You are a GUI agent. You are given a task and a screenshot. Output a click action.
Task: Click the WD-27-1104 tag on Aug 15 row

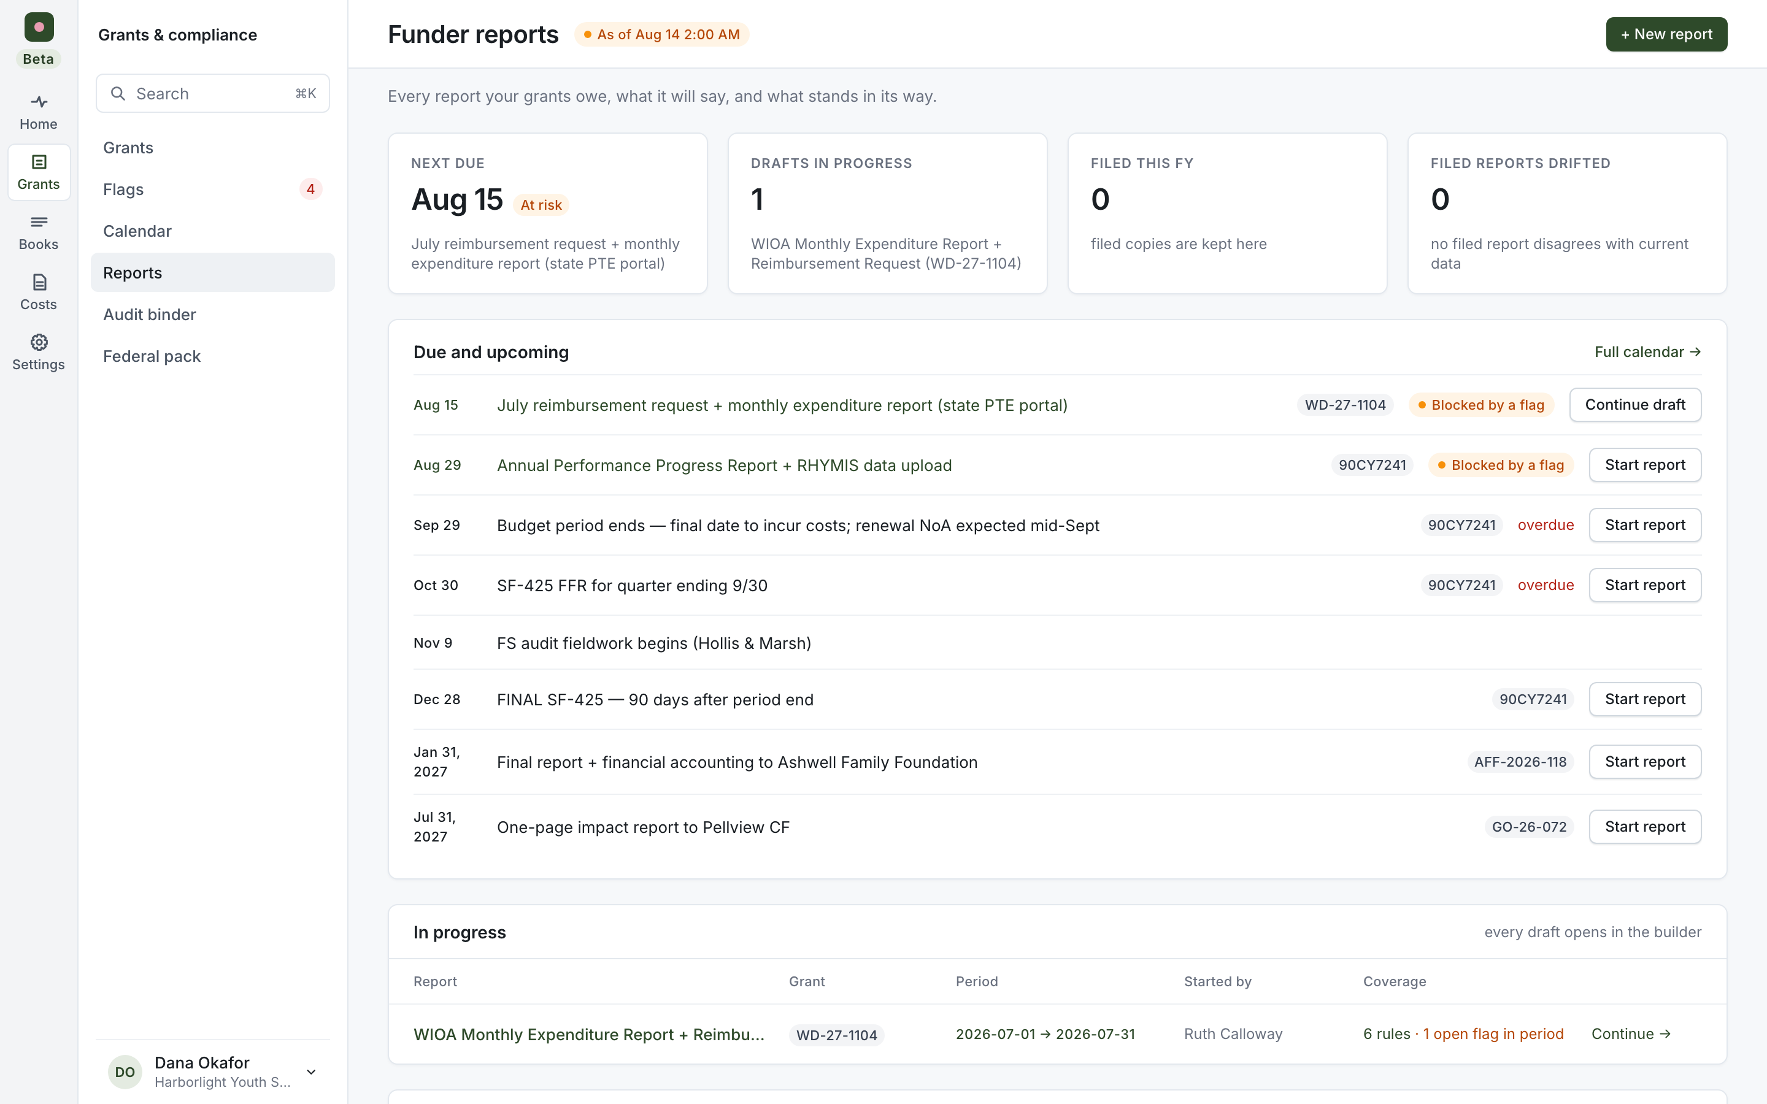click(1345, 405)
